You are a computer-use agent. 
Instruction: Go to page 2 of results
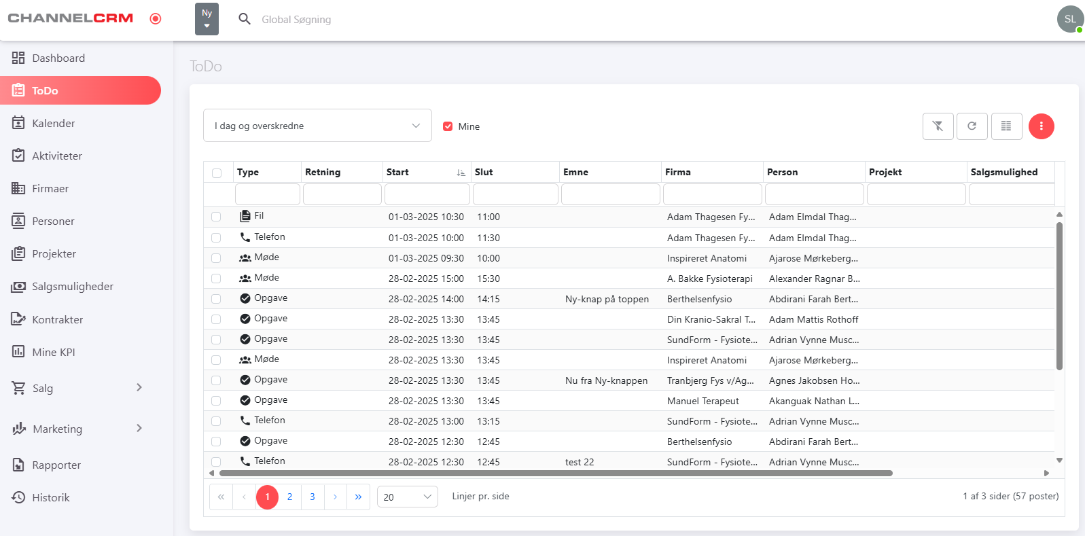[x=289, y=497]
